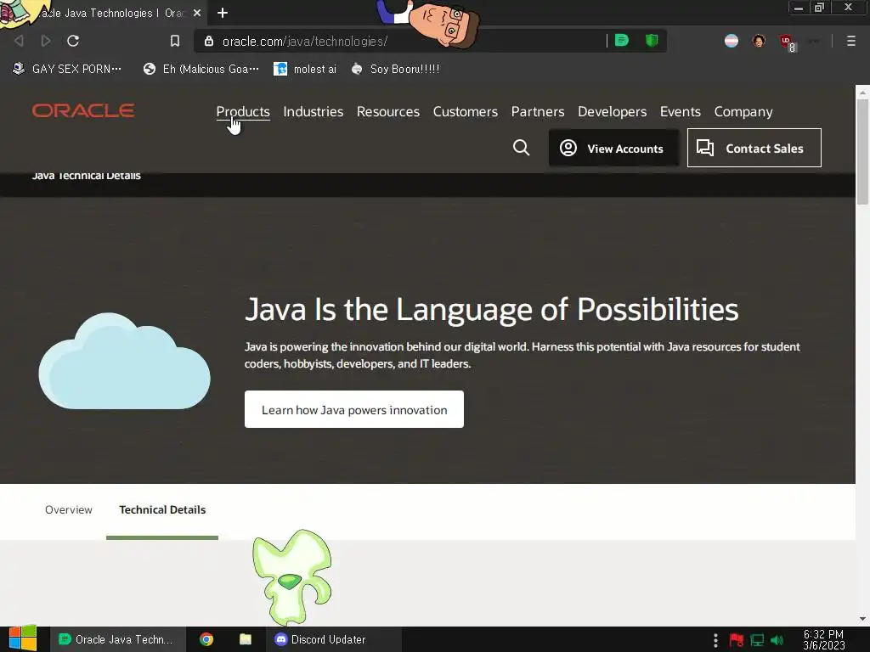Open Chrome from the taskbar

point(206,639)
